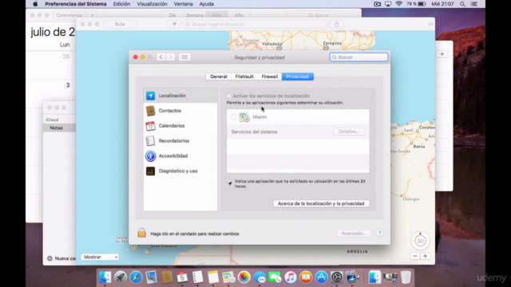The width and height of the screenshot is (511, 287).
Task: Switch to the General tab
Action: tap(218, 77)
